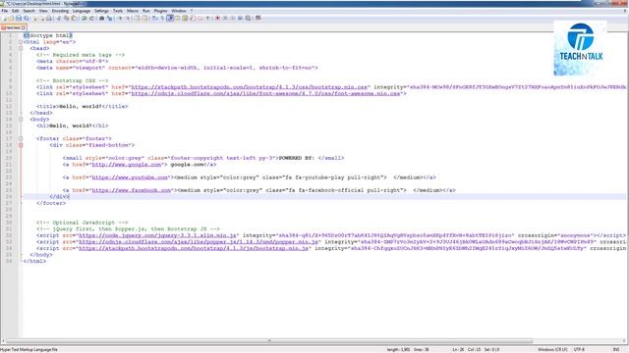Viewport: 629px width, 353px height.
Task: Click the "POWERED BY:" text on line 20
Action: (296, 158)
